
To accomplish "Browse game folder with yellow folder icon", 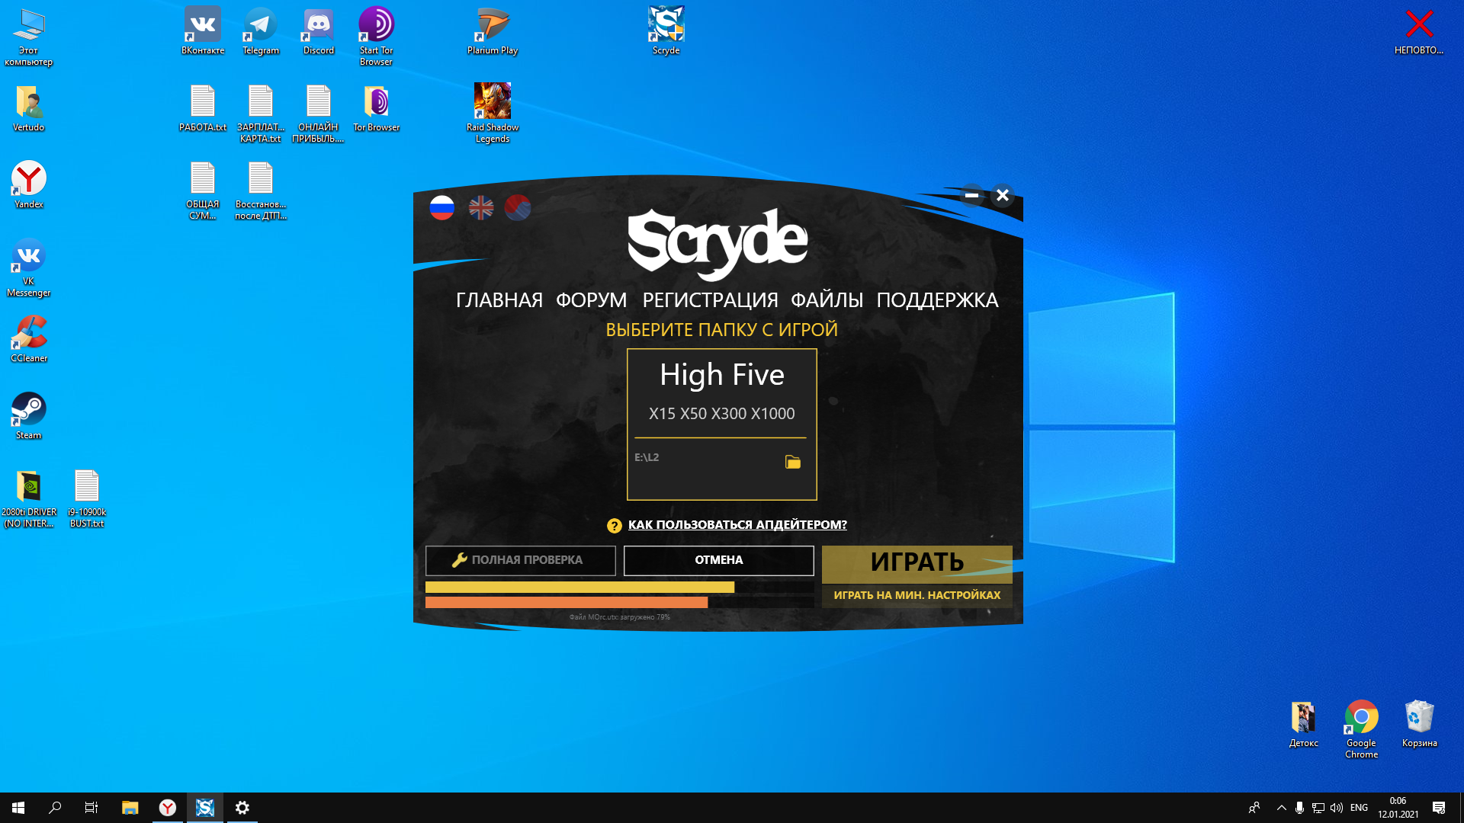I will 793,462.
